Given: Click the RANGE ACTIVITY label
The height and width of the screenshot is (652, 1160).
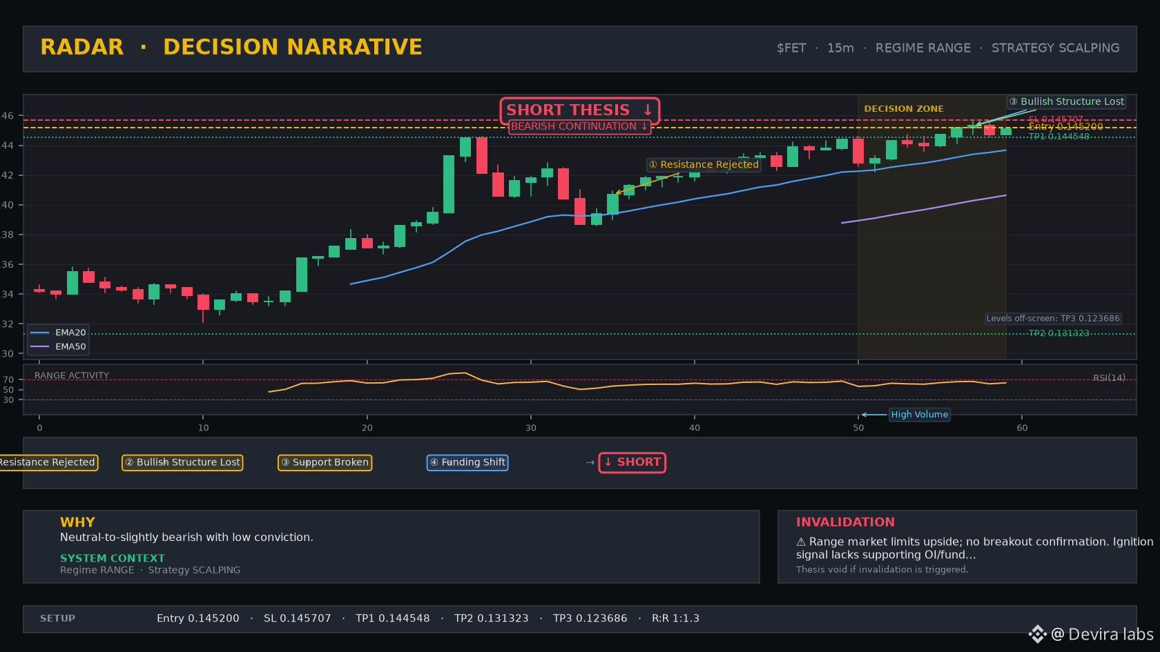Looking at the screenshot, I should tap(72, 376).
